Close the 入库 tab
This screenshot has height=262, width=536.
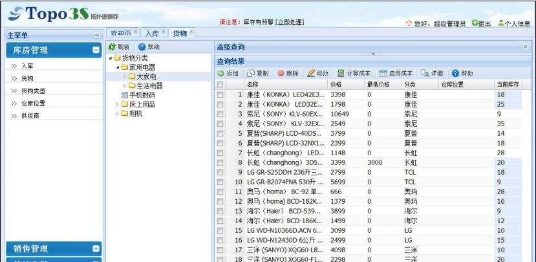click(x=164, y=32)
